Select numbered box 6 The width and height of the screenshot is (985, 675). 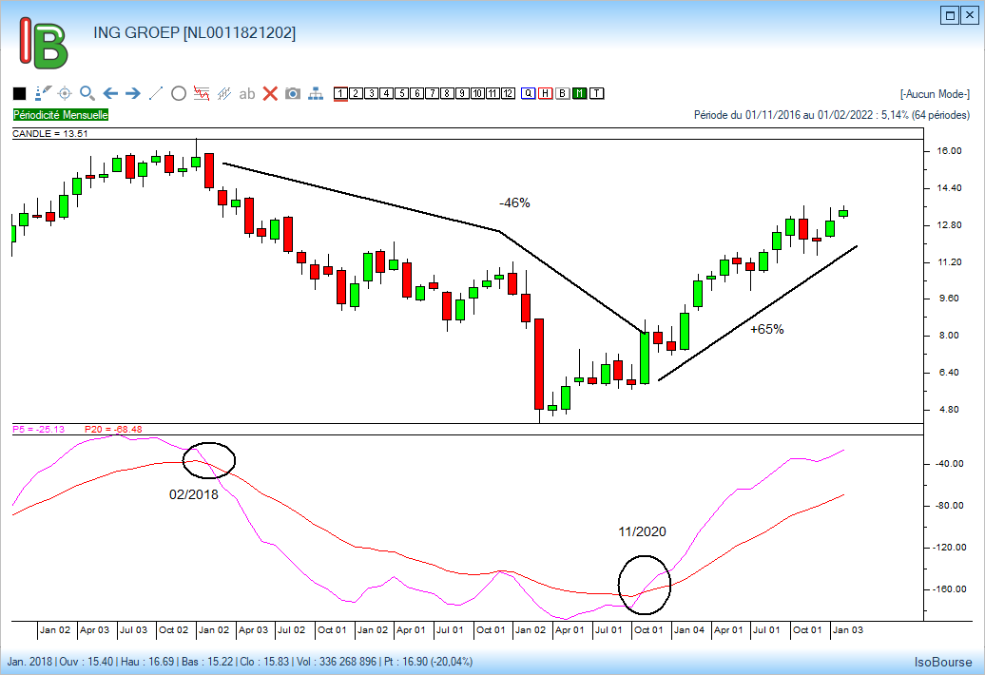[416, 93]
